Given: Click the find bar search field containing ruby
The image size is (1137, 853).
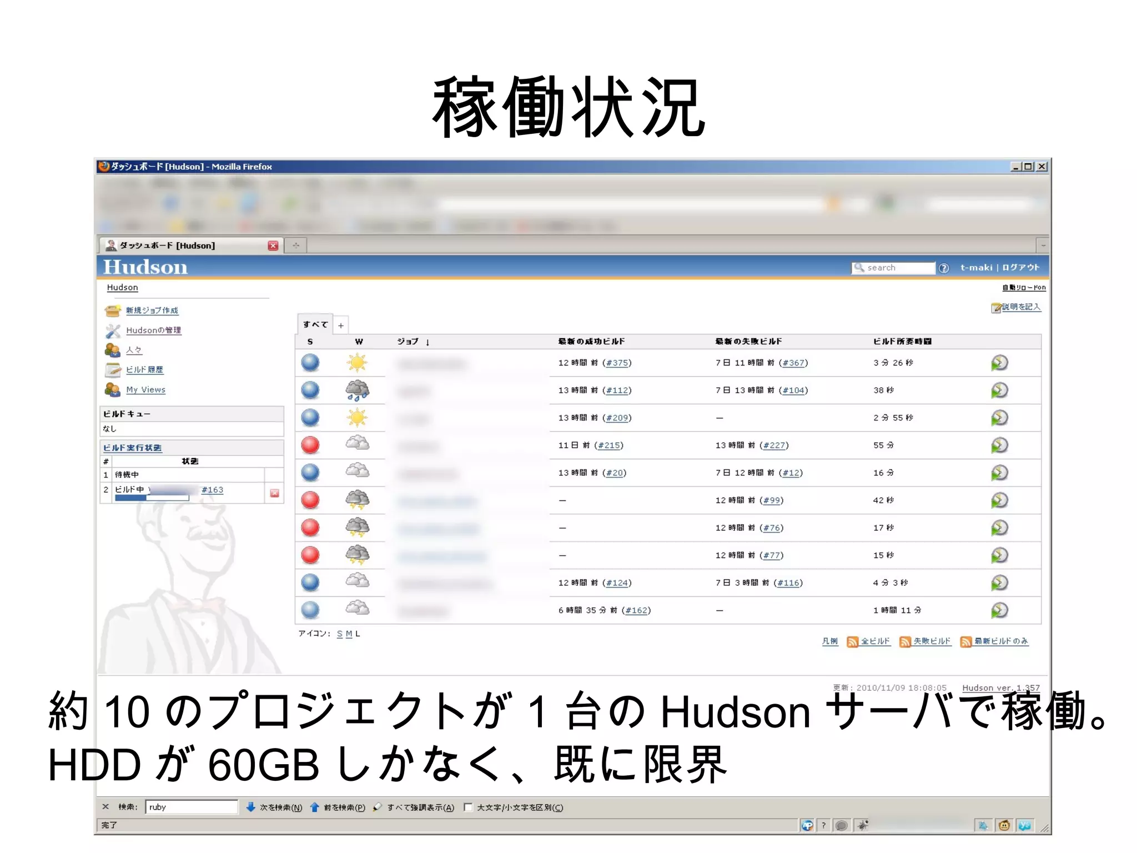Looking at the screenshot, I should pos(192,807).
